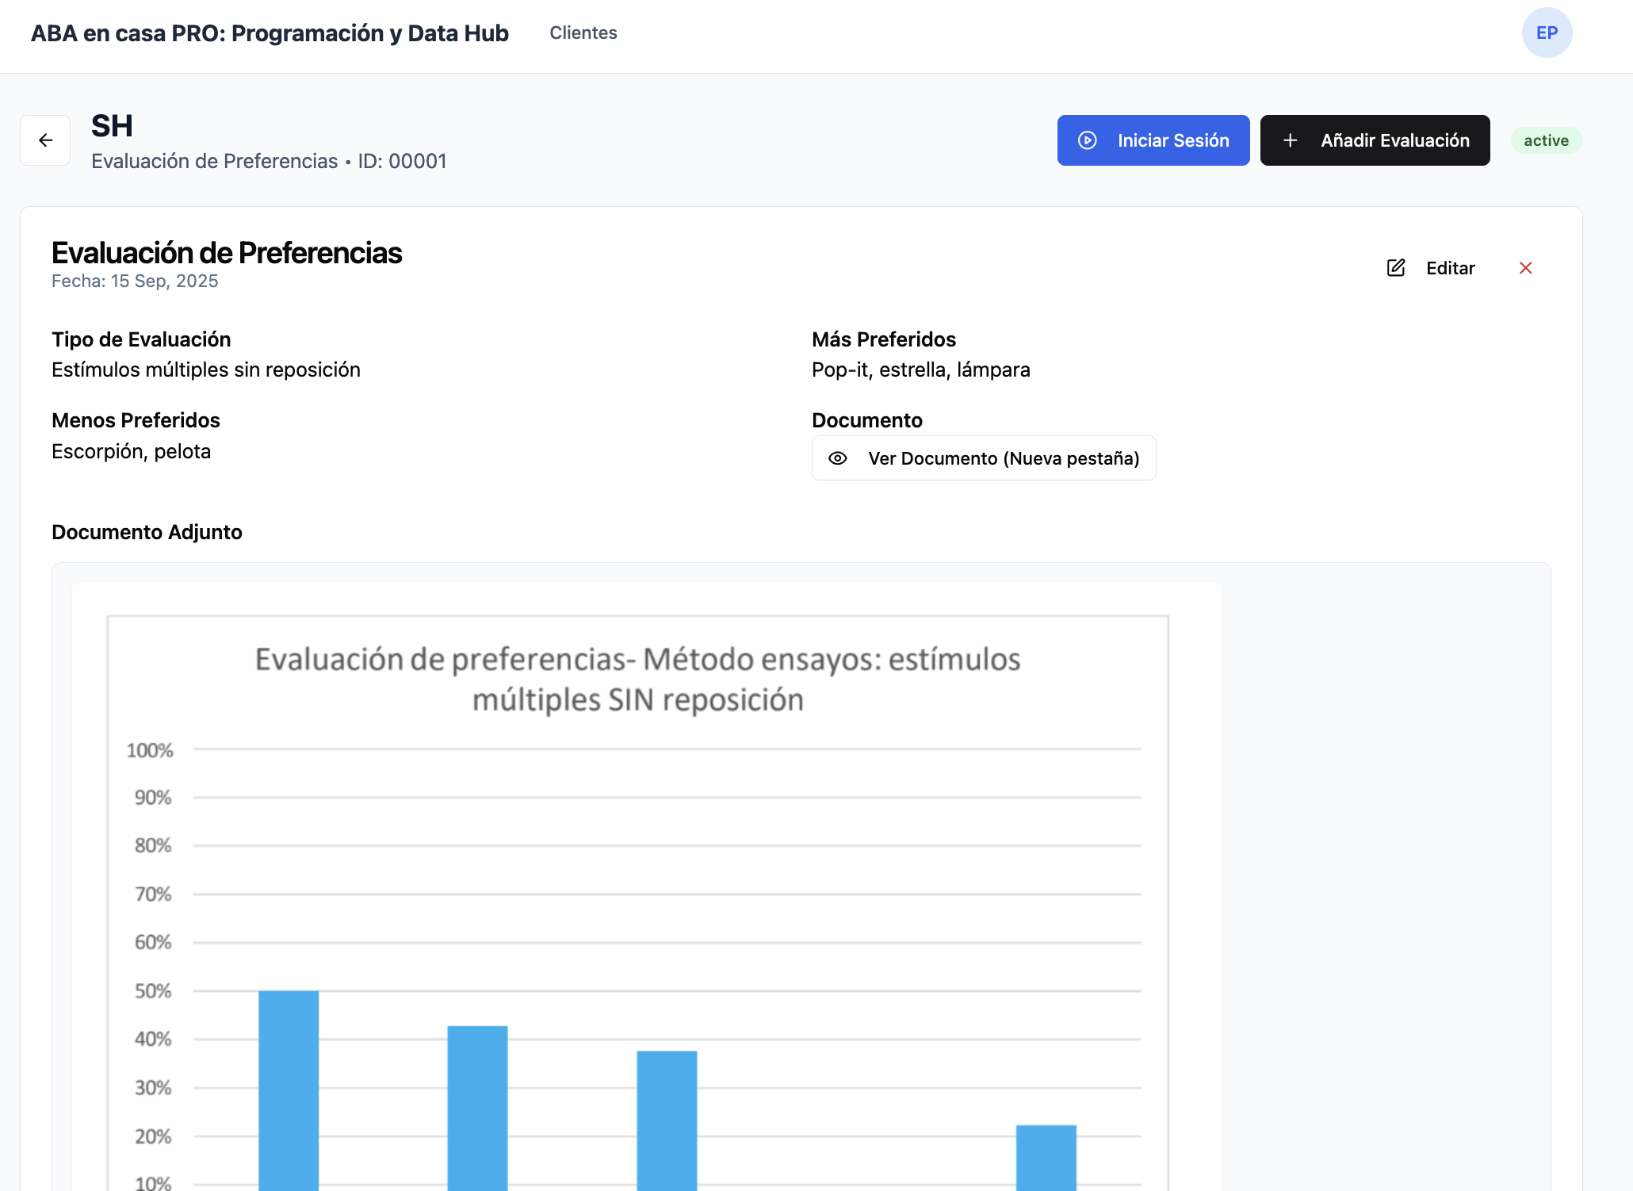Image resolution: width=1633 pixels, height=1191 pixels.
Task: Click the plus icon in Añadir Evaluación
Action: pos(1290,140)
